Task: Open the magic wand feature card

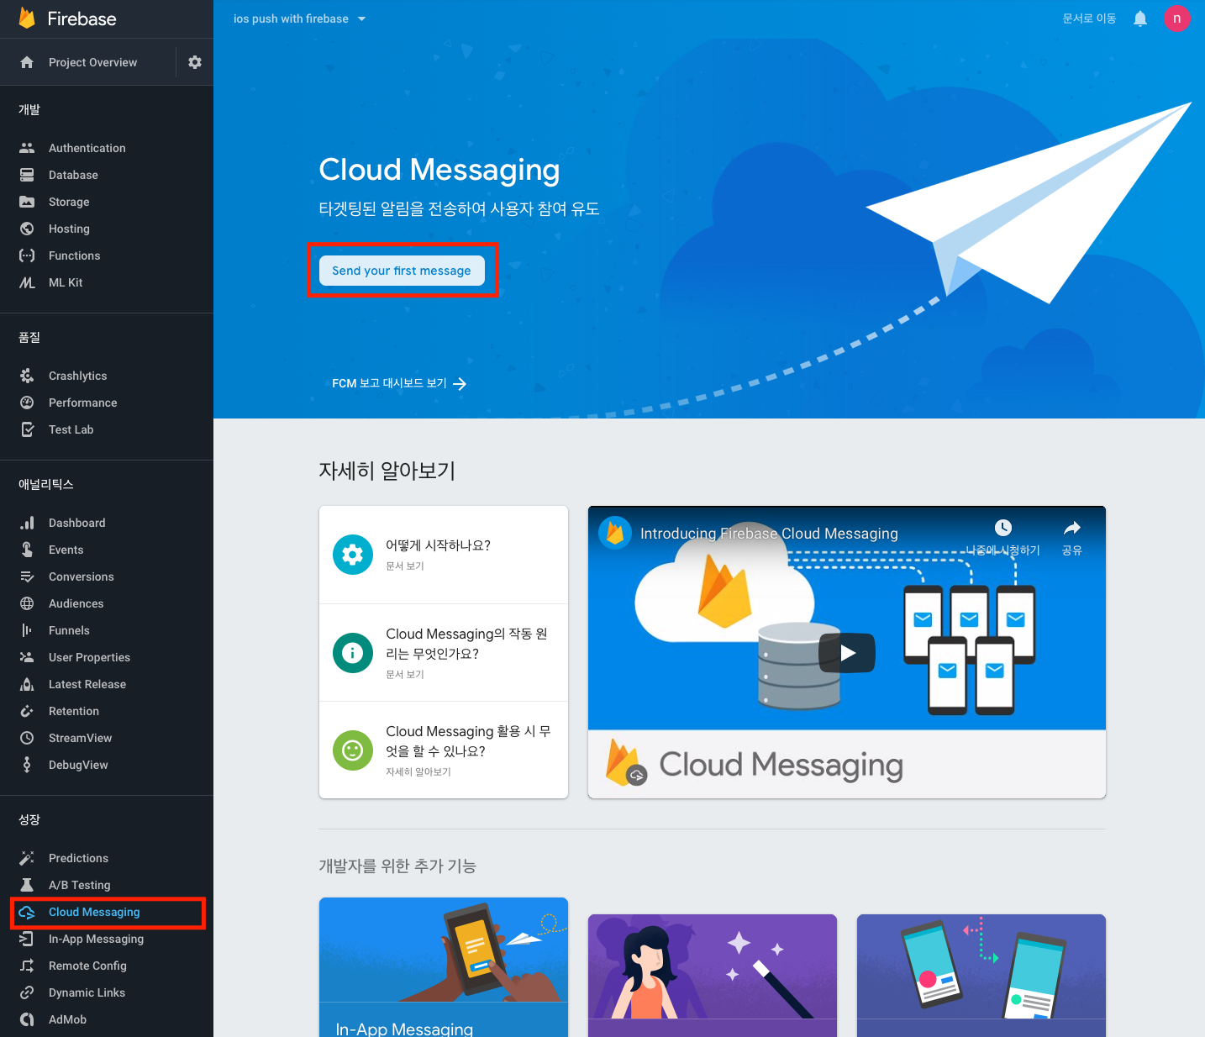Action: click(x=713, y=976)
